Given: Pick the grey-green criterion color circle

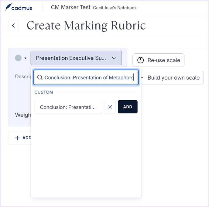Looking at the screenshot, I should (18, 58).
